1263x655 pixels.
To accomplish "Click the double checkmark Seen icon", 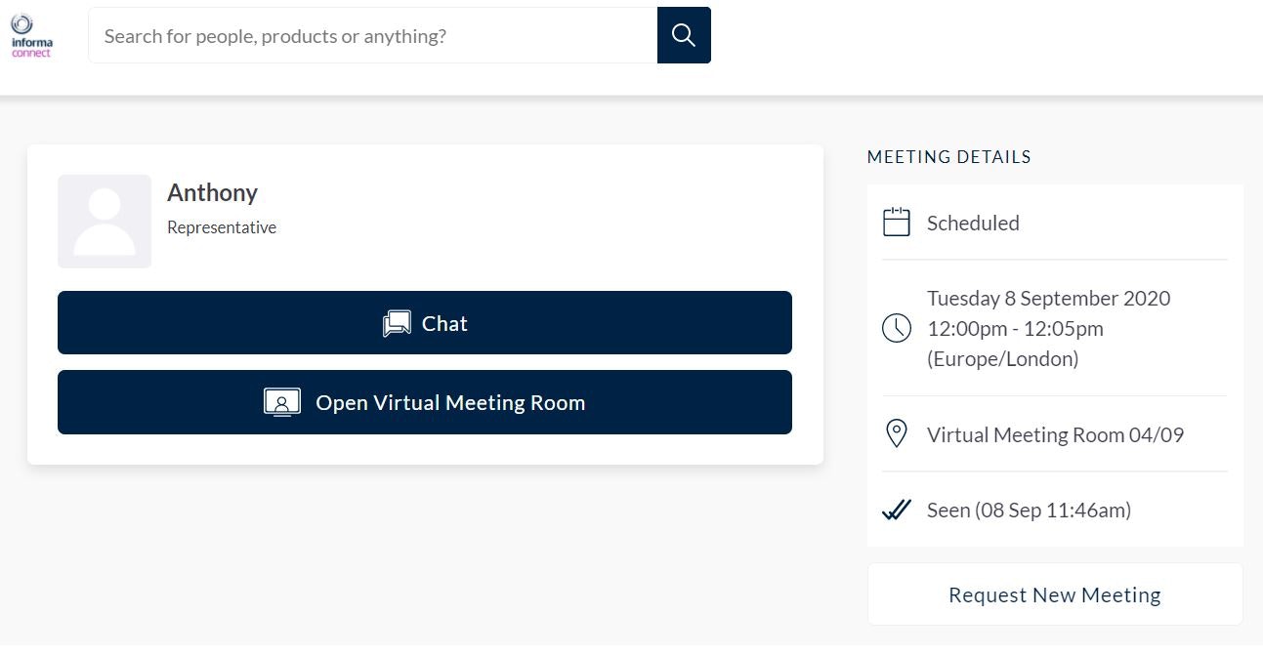I will 896,510.
